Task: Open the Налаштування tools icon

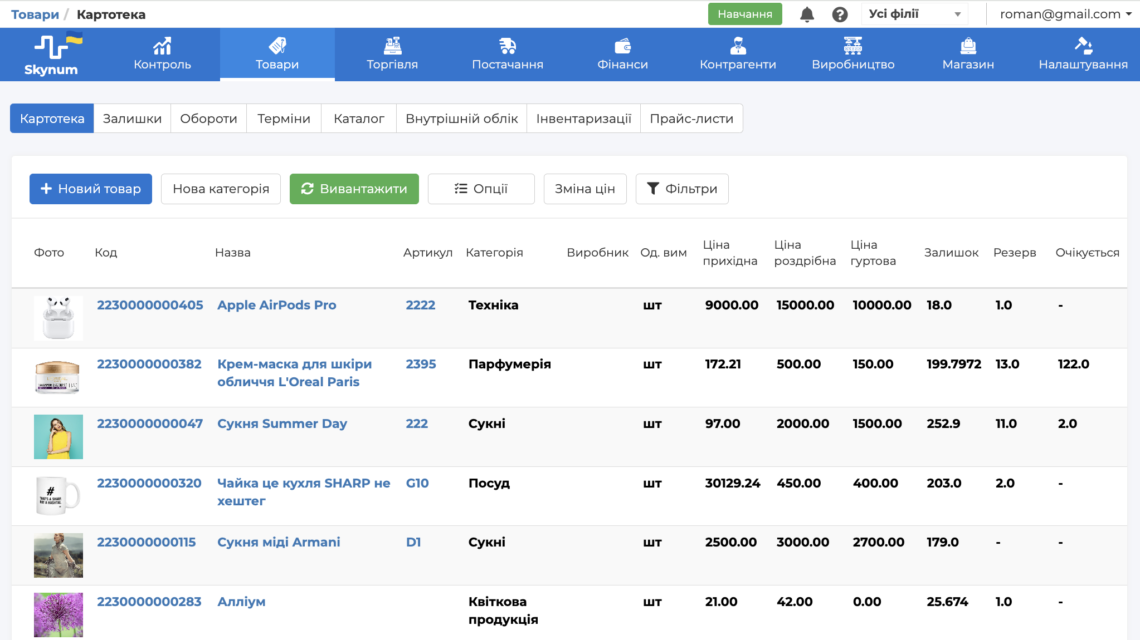Action: click(1083, 46)
